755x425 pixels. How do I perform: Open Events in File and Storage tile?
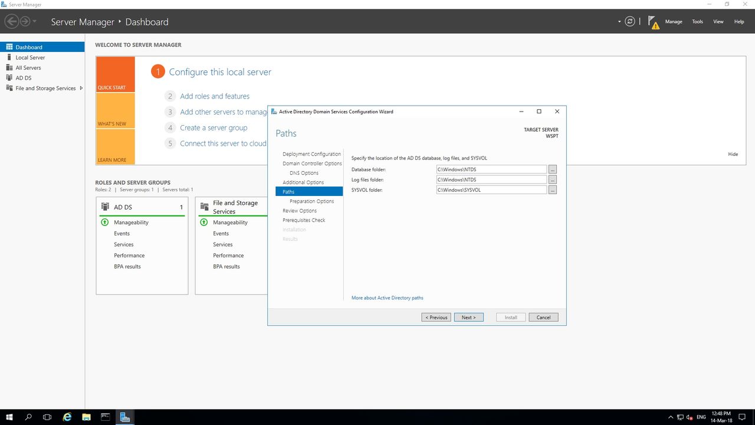221,234
